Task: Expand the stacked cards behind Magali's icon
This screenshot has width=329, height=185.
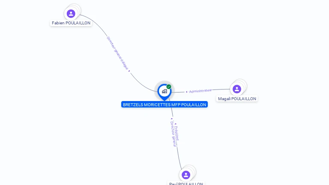Action: click(x=243, y=83)
